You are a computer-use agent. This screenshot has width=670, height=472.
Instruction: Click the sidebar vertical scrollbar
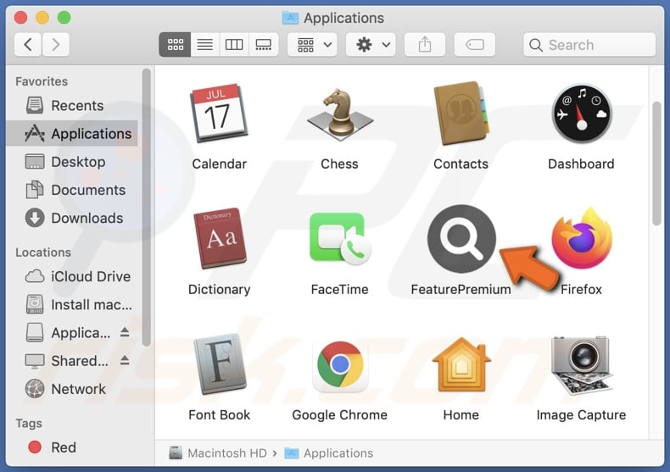[x=147, y=208]
